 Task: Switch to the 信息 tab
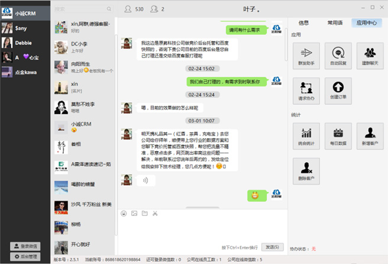tap(303, 23)
